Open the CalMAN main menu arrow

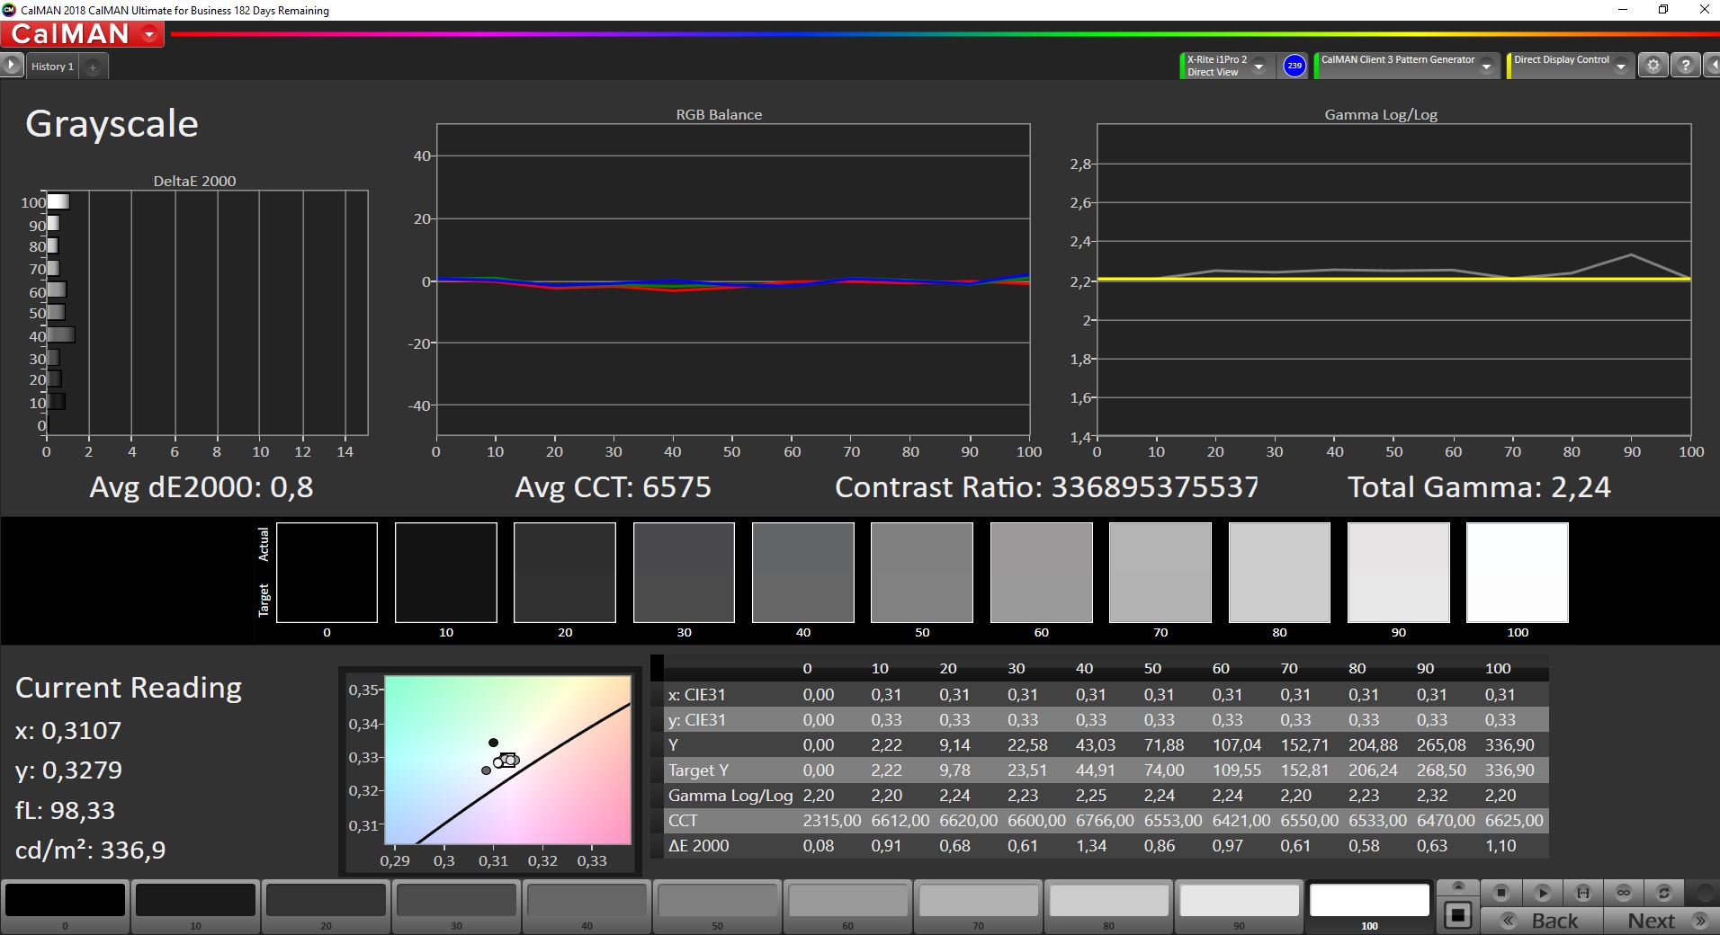[x=149, y=34]
